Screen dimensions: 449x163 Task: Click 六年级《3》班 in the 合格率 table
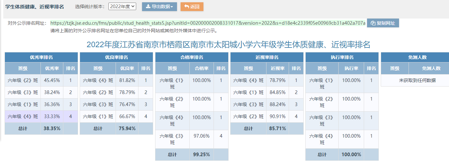pyautogui.click(x=172, y=139)
